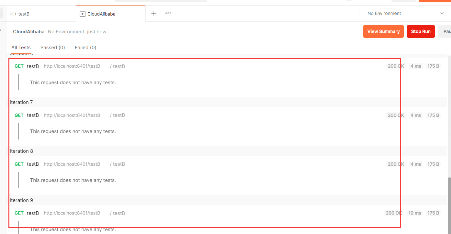
Task: Click the 10 ms response time badge
Action: click(x=414, y=213)
